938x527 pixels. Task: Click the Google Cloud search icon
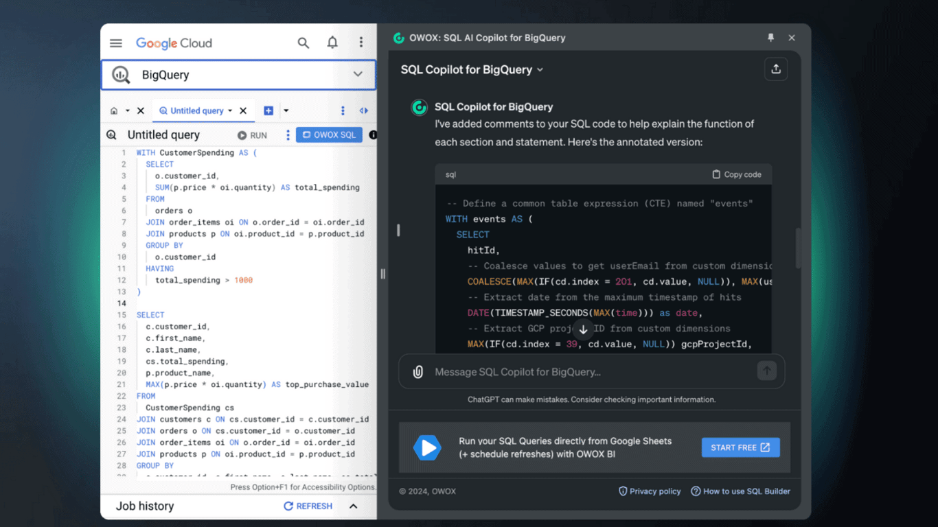point(303,43)
